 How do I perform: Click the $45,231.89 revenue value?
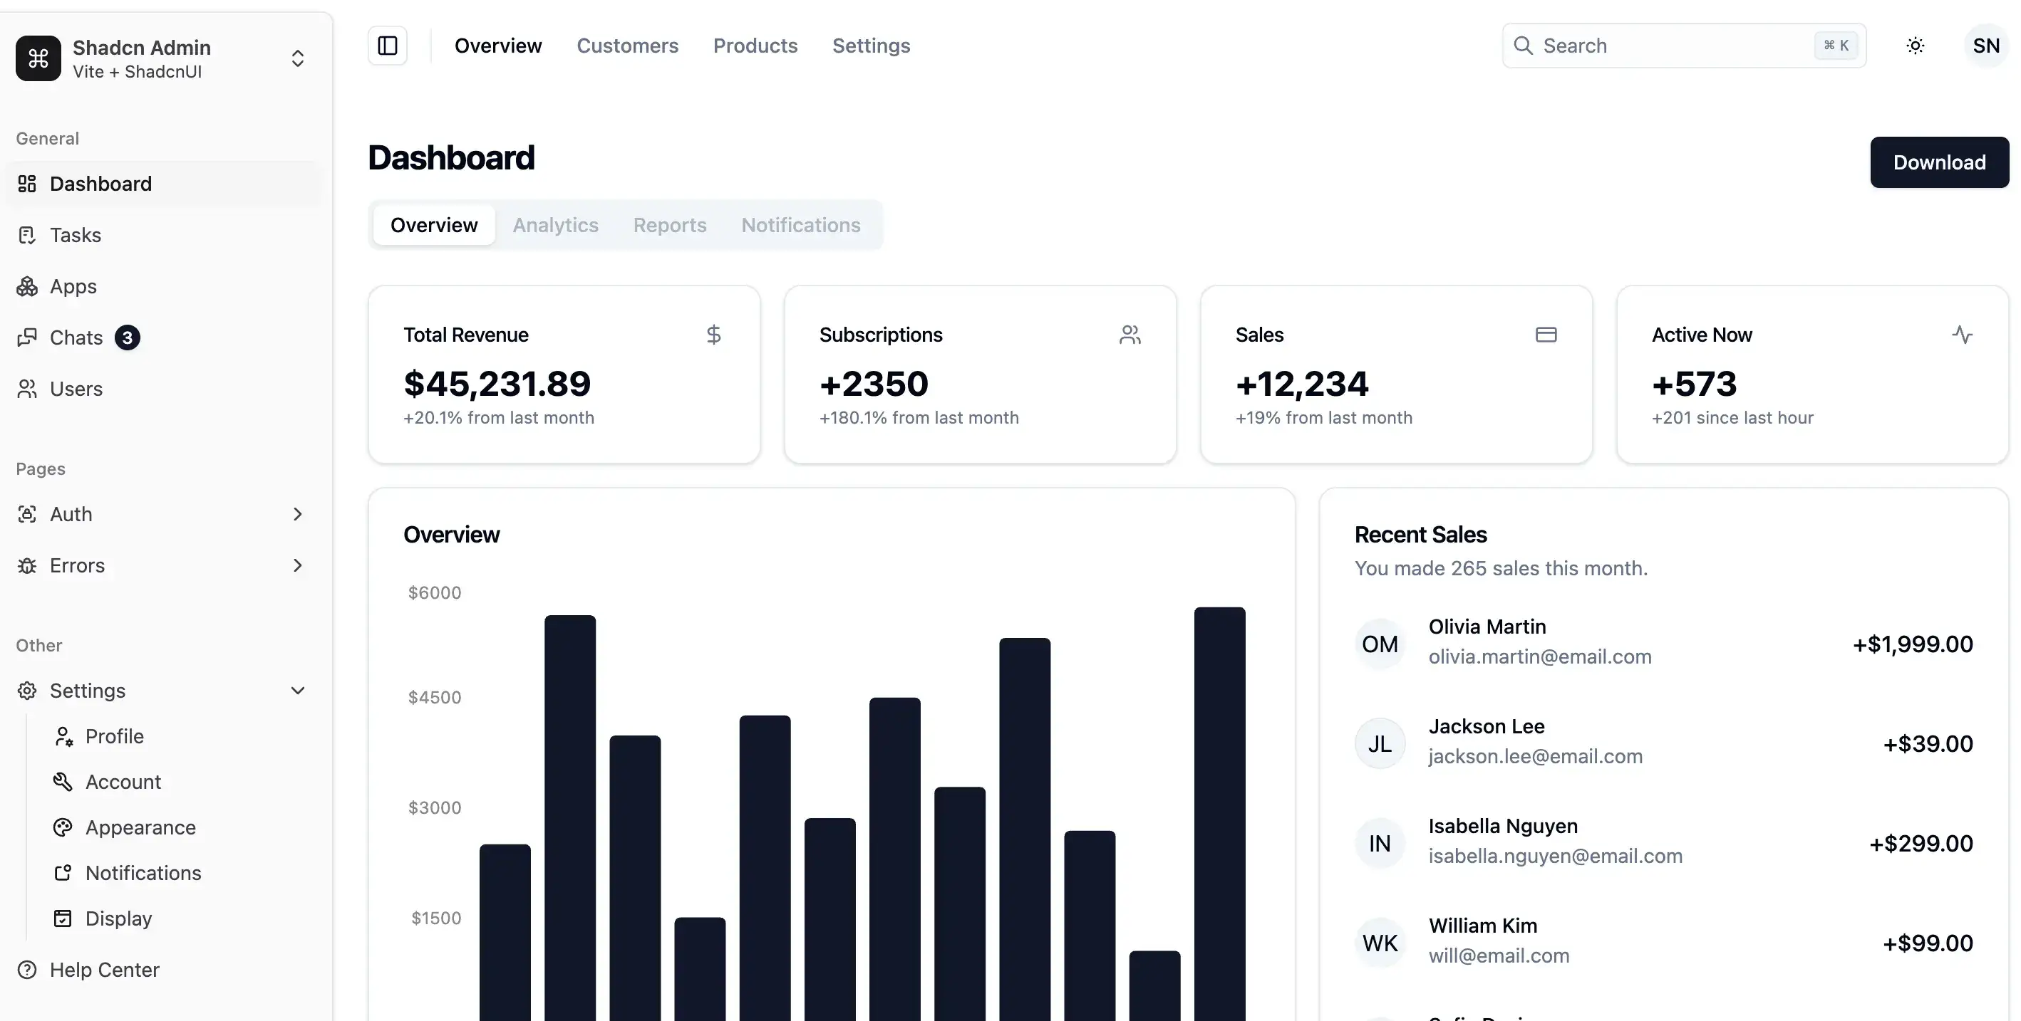pos(497,383)
